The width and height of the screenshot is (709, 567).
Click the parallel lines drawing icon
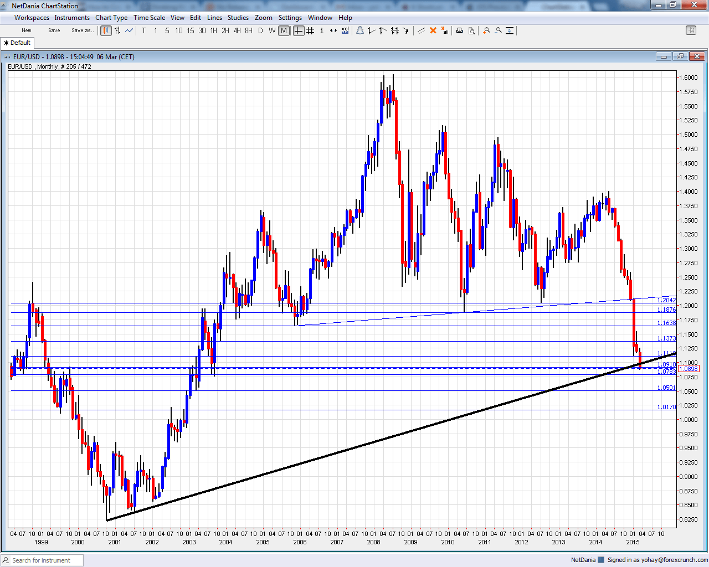pyautogui.click(x=421, y=30)
